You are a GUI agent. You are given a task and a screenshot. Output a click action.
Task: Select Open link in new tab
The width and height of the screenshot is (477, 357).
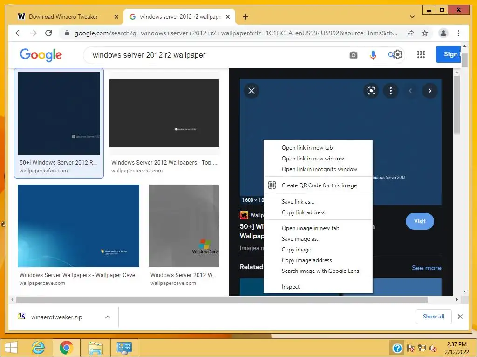(x=318, y=148)
